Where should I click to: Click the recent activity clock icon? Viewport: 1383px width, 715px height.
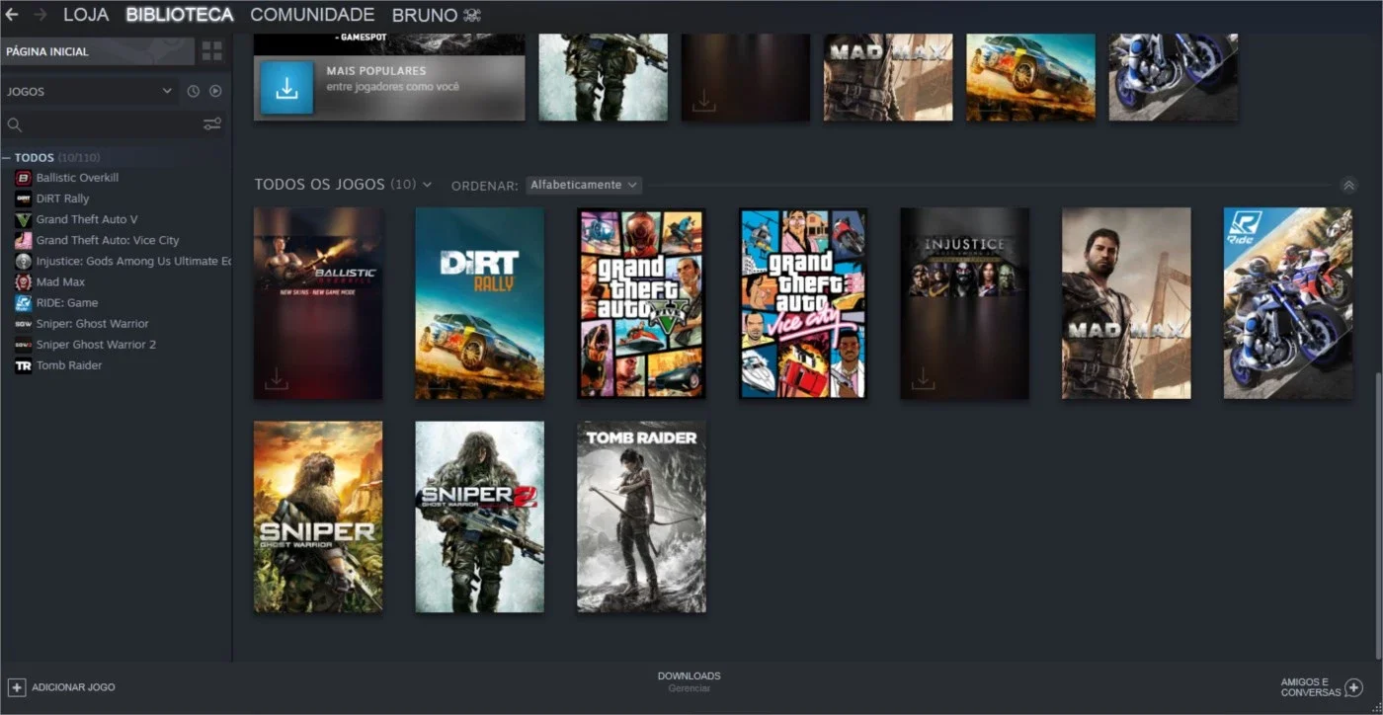tap(194, 91)
